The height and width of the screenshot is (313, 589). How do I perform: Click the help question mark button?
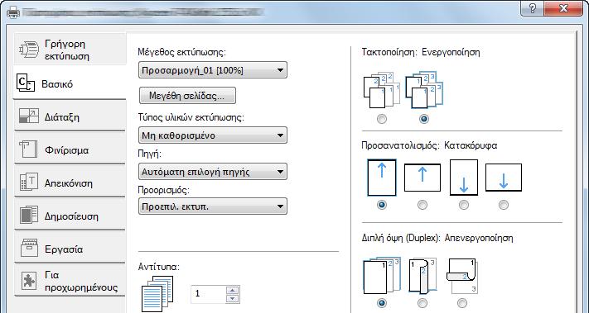point(532,8)
